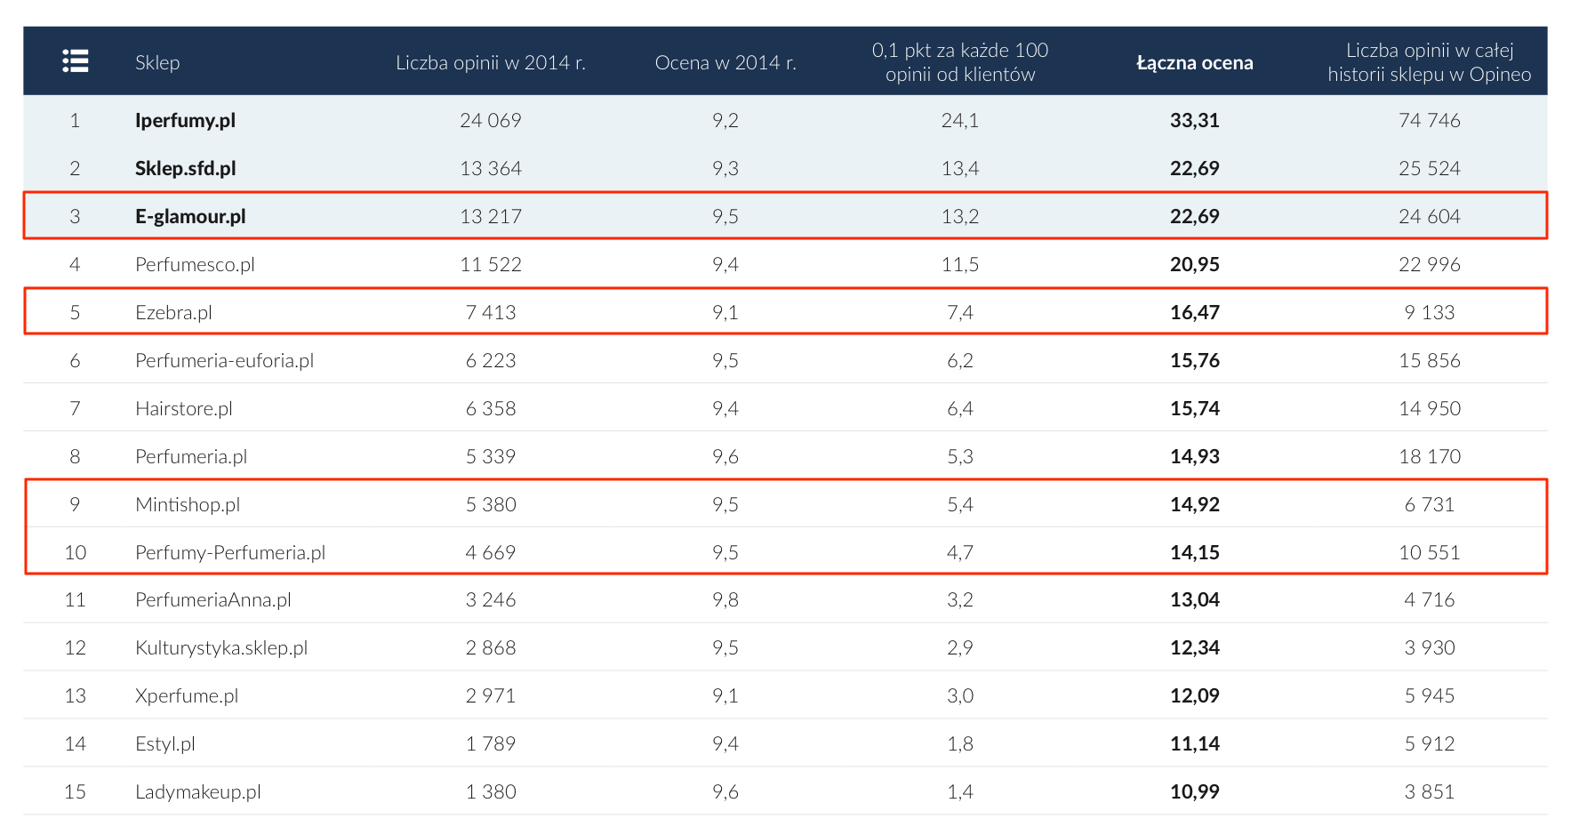
Task: Click Kulturystyka.sklep.pl total score 12,34
Action: [1195, 647]
